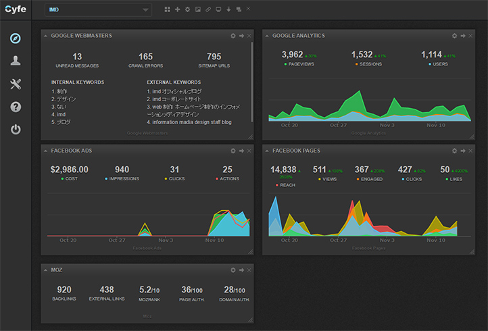This screenshot has width=488, height=331.
Task: Click the monitor TV mode icon
Action: coord(218,9)
